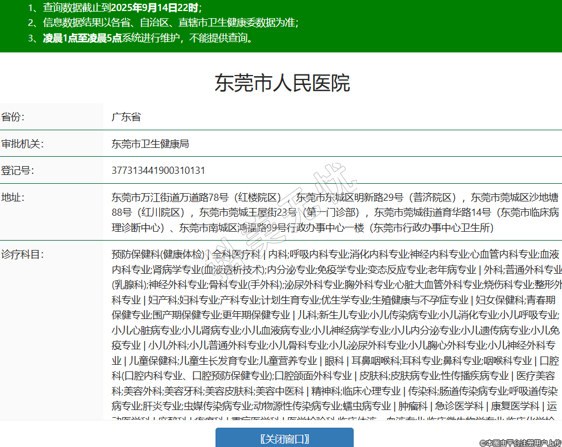Image resolution: width=562 pixels, height=447 pixels.
Task: Select registration number 377313441900310131
Action: (158, 171)
